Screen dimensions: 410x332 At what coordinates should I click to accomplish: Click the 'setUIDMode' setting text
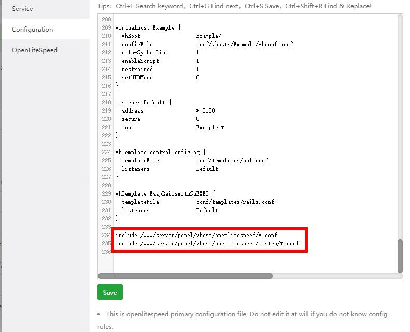pos(137,77)
